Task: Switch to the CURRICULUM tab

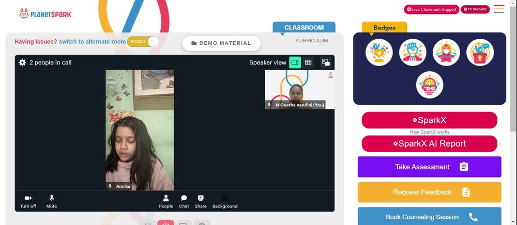Action: (x=312, y=41)
